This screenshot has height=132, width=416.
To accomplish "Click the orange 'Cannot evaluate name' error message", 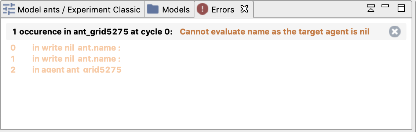I will pyautogui.click(x=275, y=32).
